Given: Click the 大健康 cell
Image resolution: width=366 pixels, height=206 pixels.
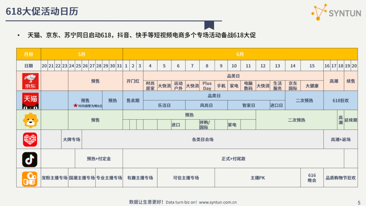Looking at the screenshot, I should [x=312, y=86].
